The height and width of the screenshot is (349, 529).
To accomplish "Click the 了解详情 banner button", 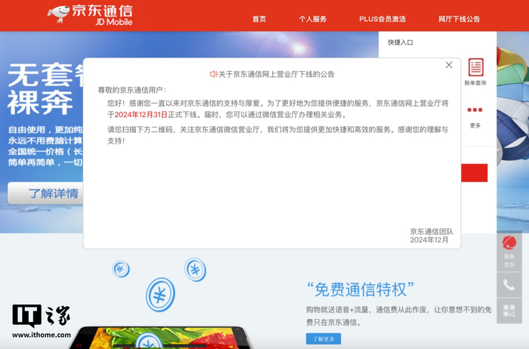I will (x=45, y=193).
